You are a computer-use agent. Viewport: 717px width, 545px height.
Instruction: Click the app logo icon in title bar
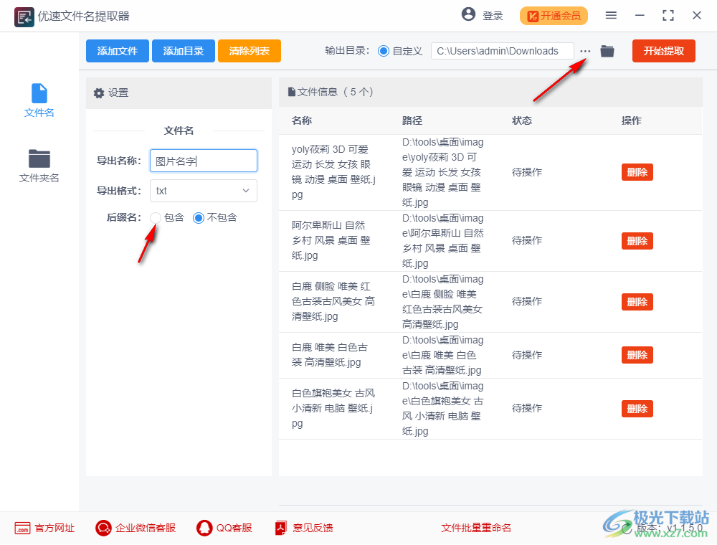(x=24, y=17)
